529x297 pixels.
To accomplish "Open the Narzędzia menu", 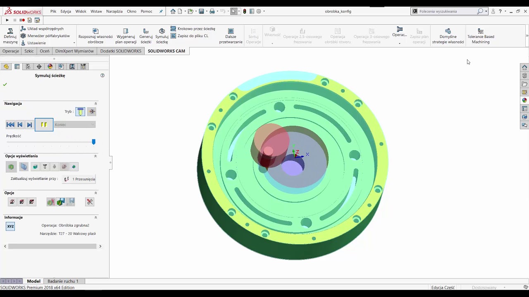I will (x=114, y=11).
